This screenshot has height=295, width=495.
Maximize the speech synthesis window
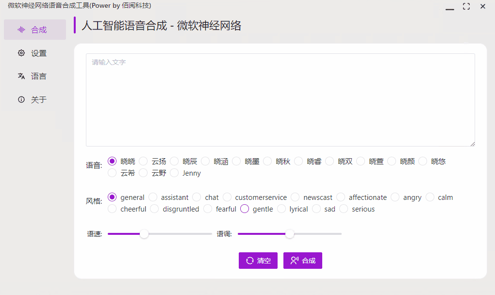[466, 6]
